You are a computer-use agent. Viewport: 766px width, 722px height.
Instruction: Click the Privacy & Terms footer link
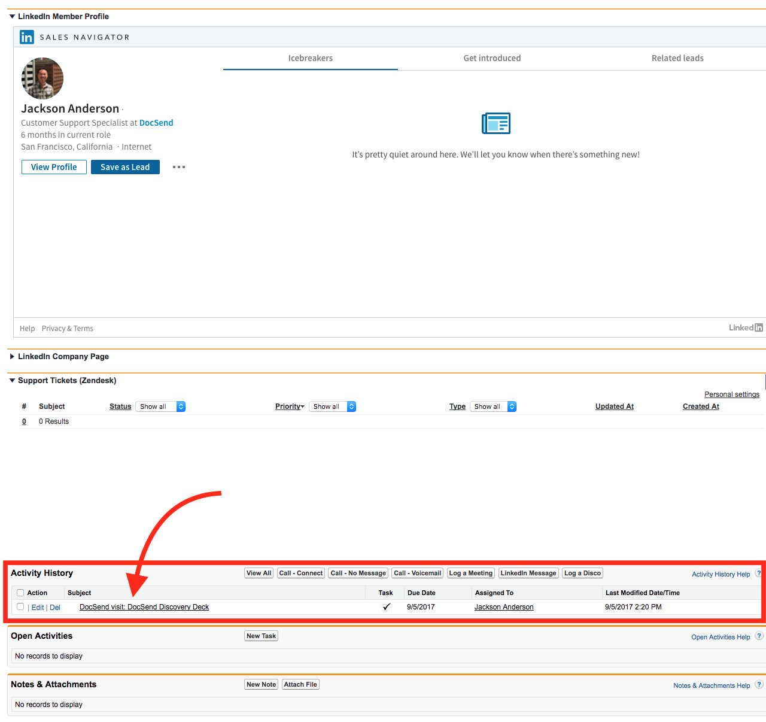click(68, 329)
